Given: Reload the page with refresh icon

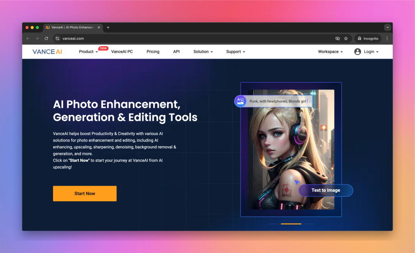Looking at the screenshot, I should 46,38.
